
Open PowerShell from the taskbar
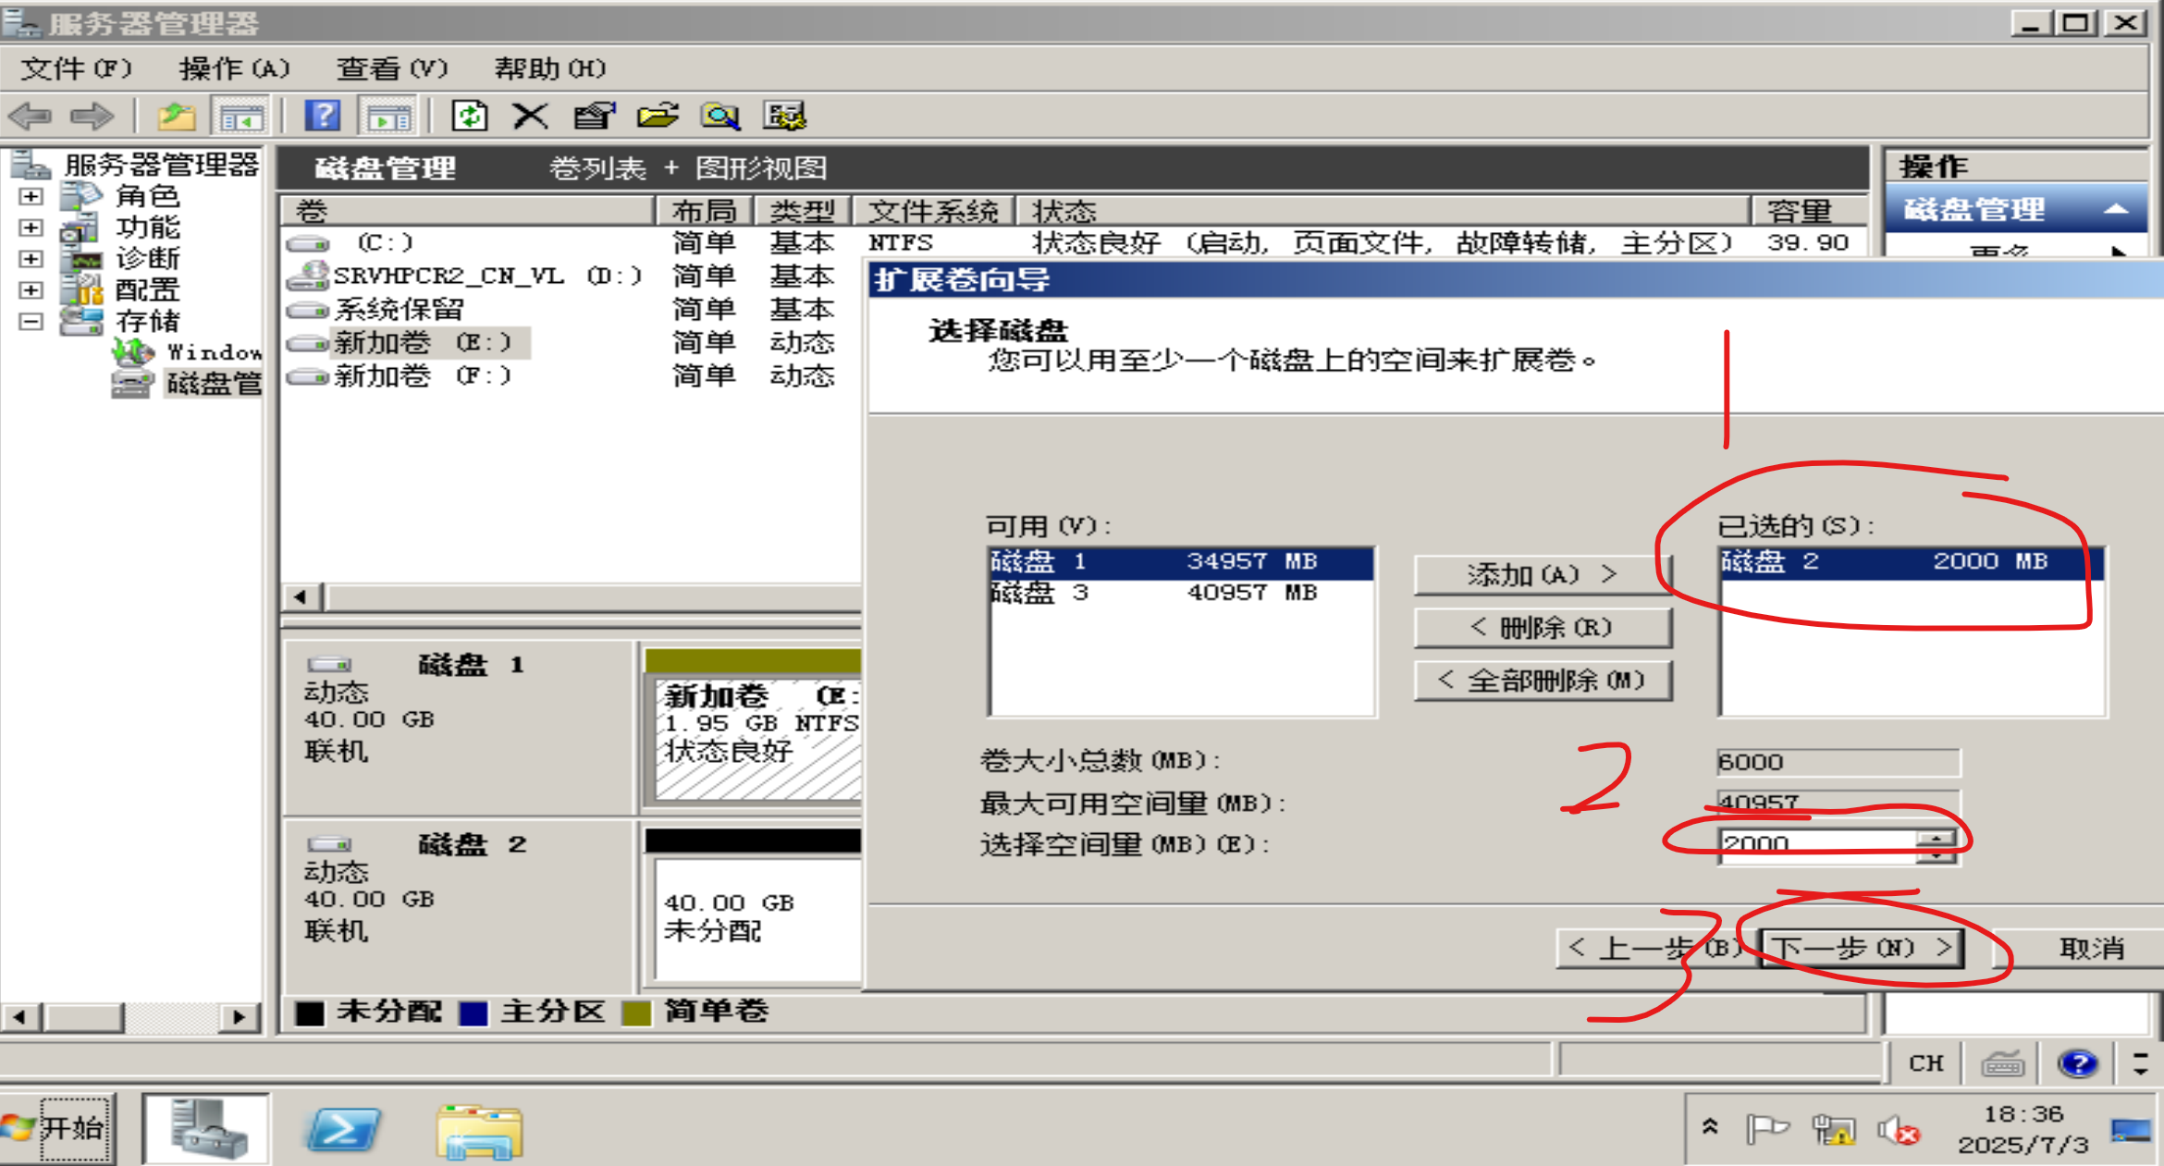[x=342, y=1130]
